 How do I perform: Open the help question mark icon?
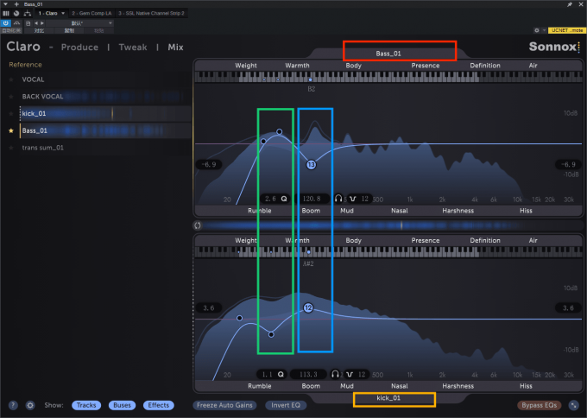[x=13, y=404]
